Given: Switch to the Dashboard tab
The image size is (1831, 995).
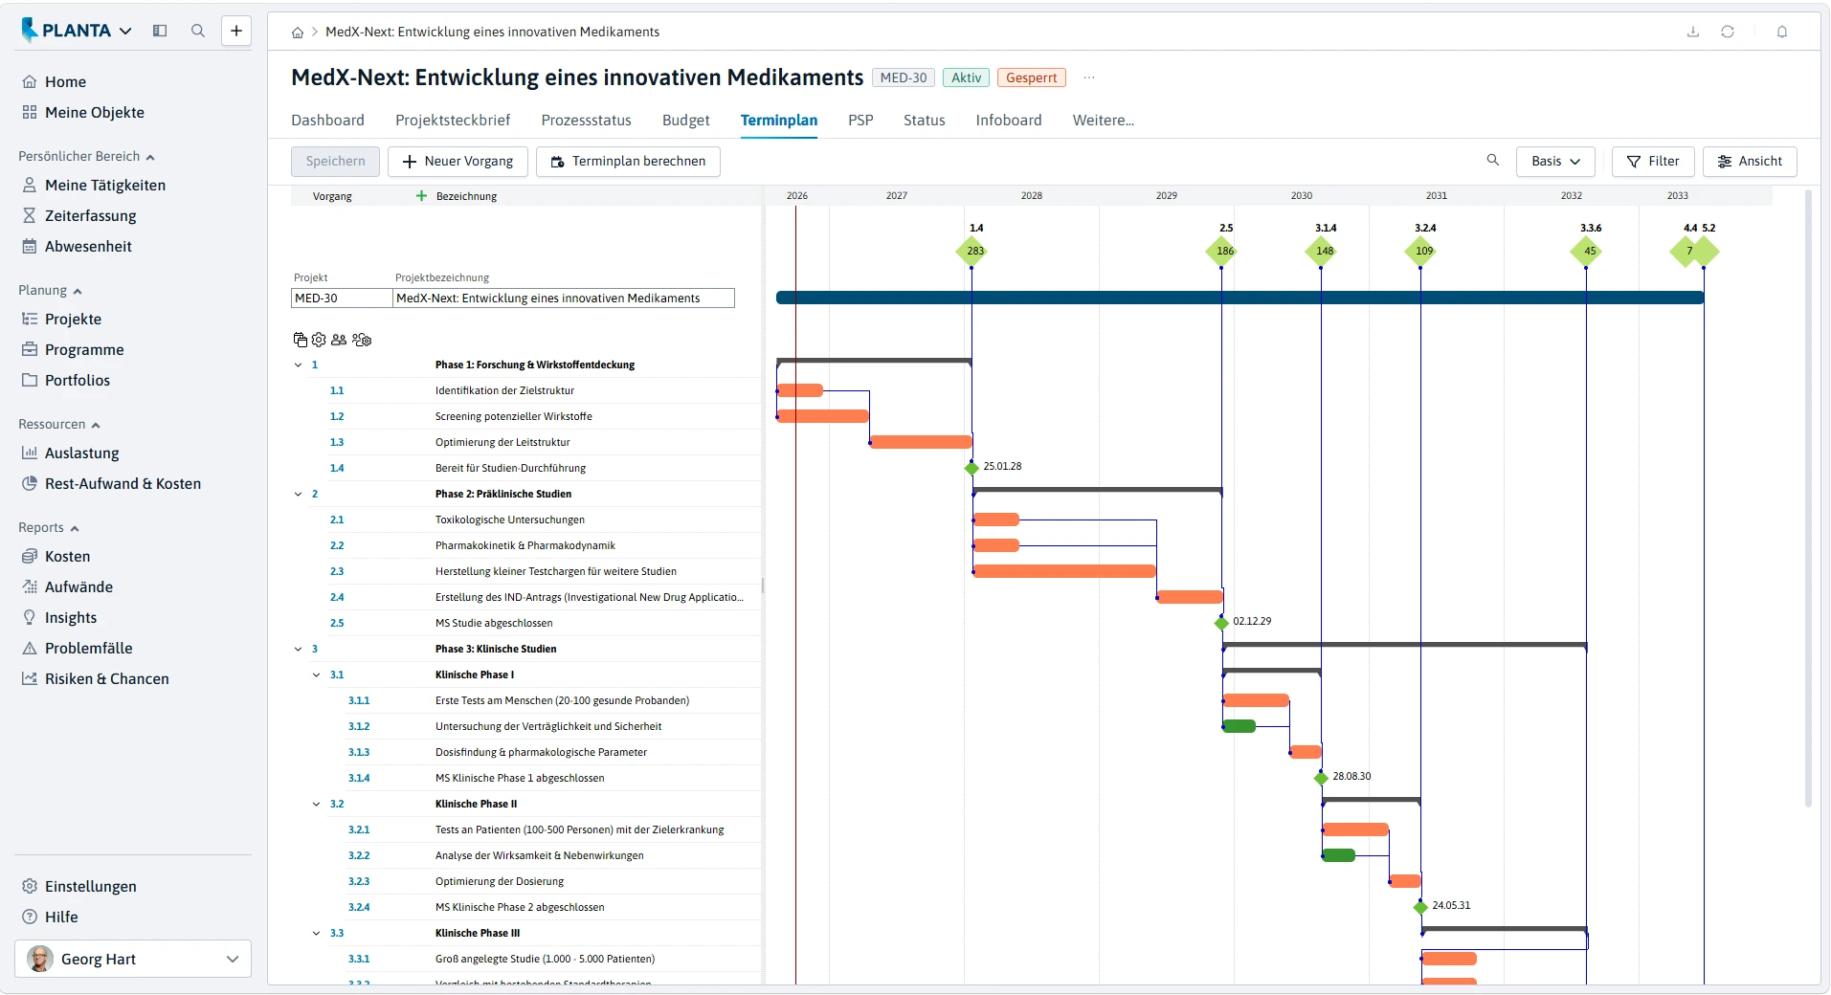Looking at the screenshot, I should [327, 120].
